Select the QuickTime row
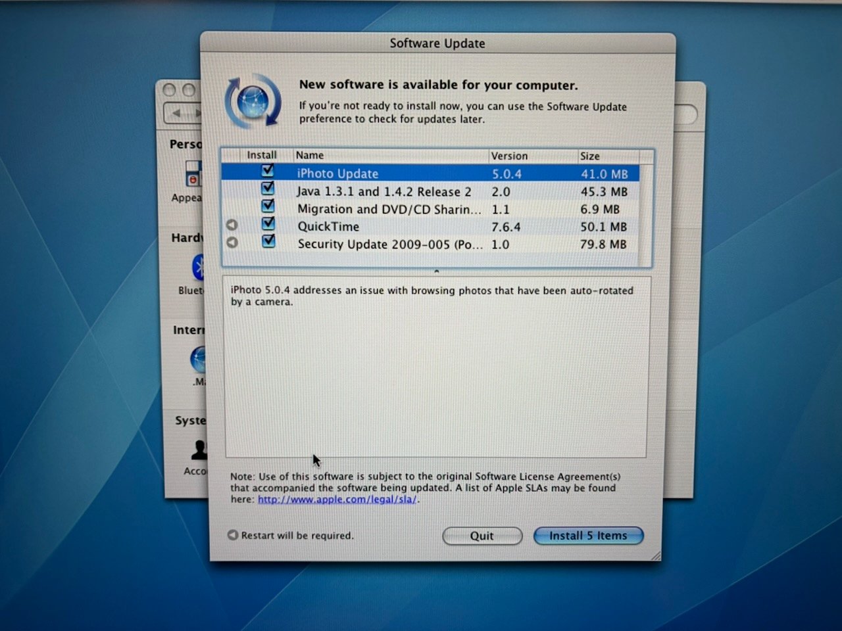The width and height of the screenshot is (842, 631). click(x=430, y=227)
